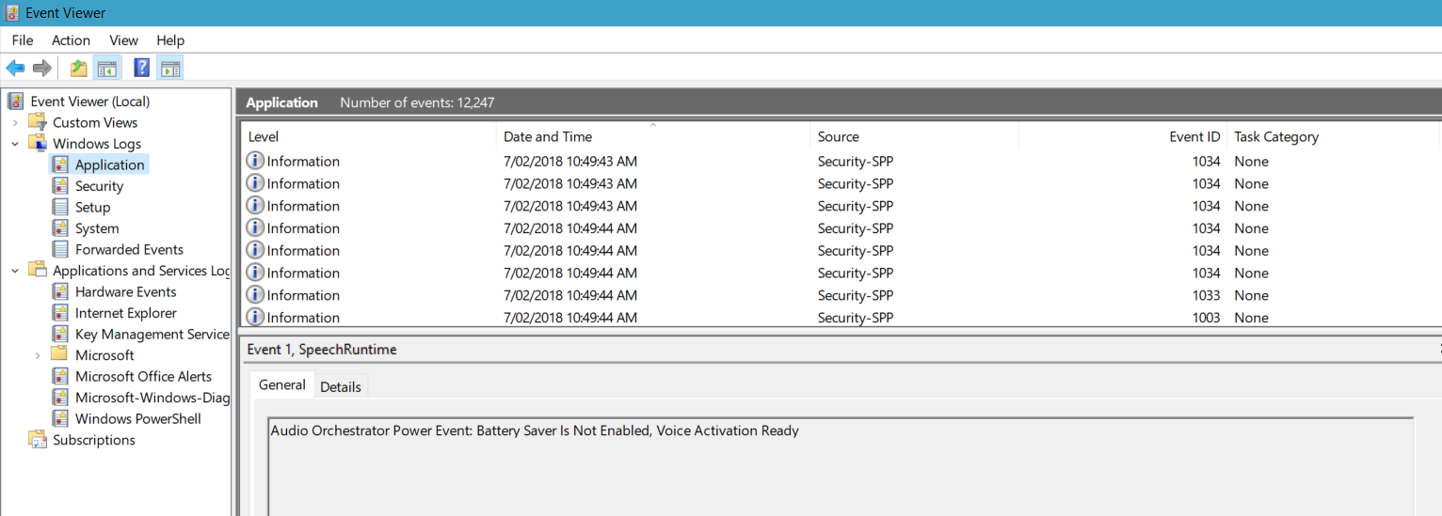
Task: Select the System log label
Action: tap(97, 228)
